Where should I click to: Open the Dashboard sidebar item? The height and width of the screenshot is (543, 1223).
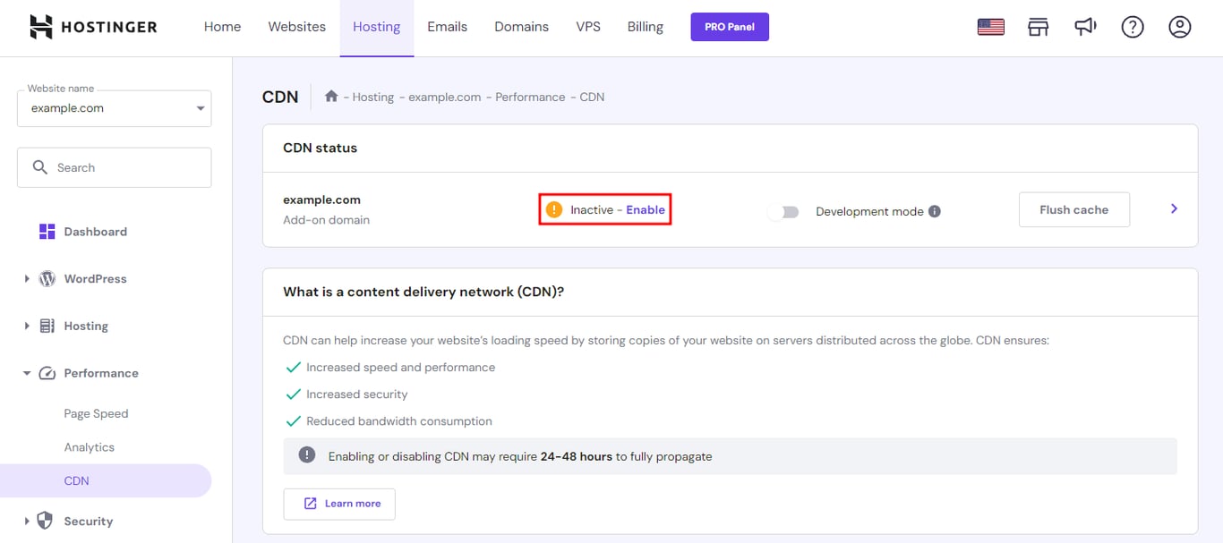(x=95, y=231)
